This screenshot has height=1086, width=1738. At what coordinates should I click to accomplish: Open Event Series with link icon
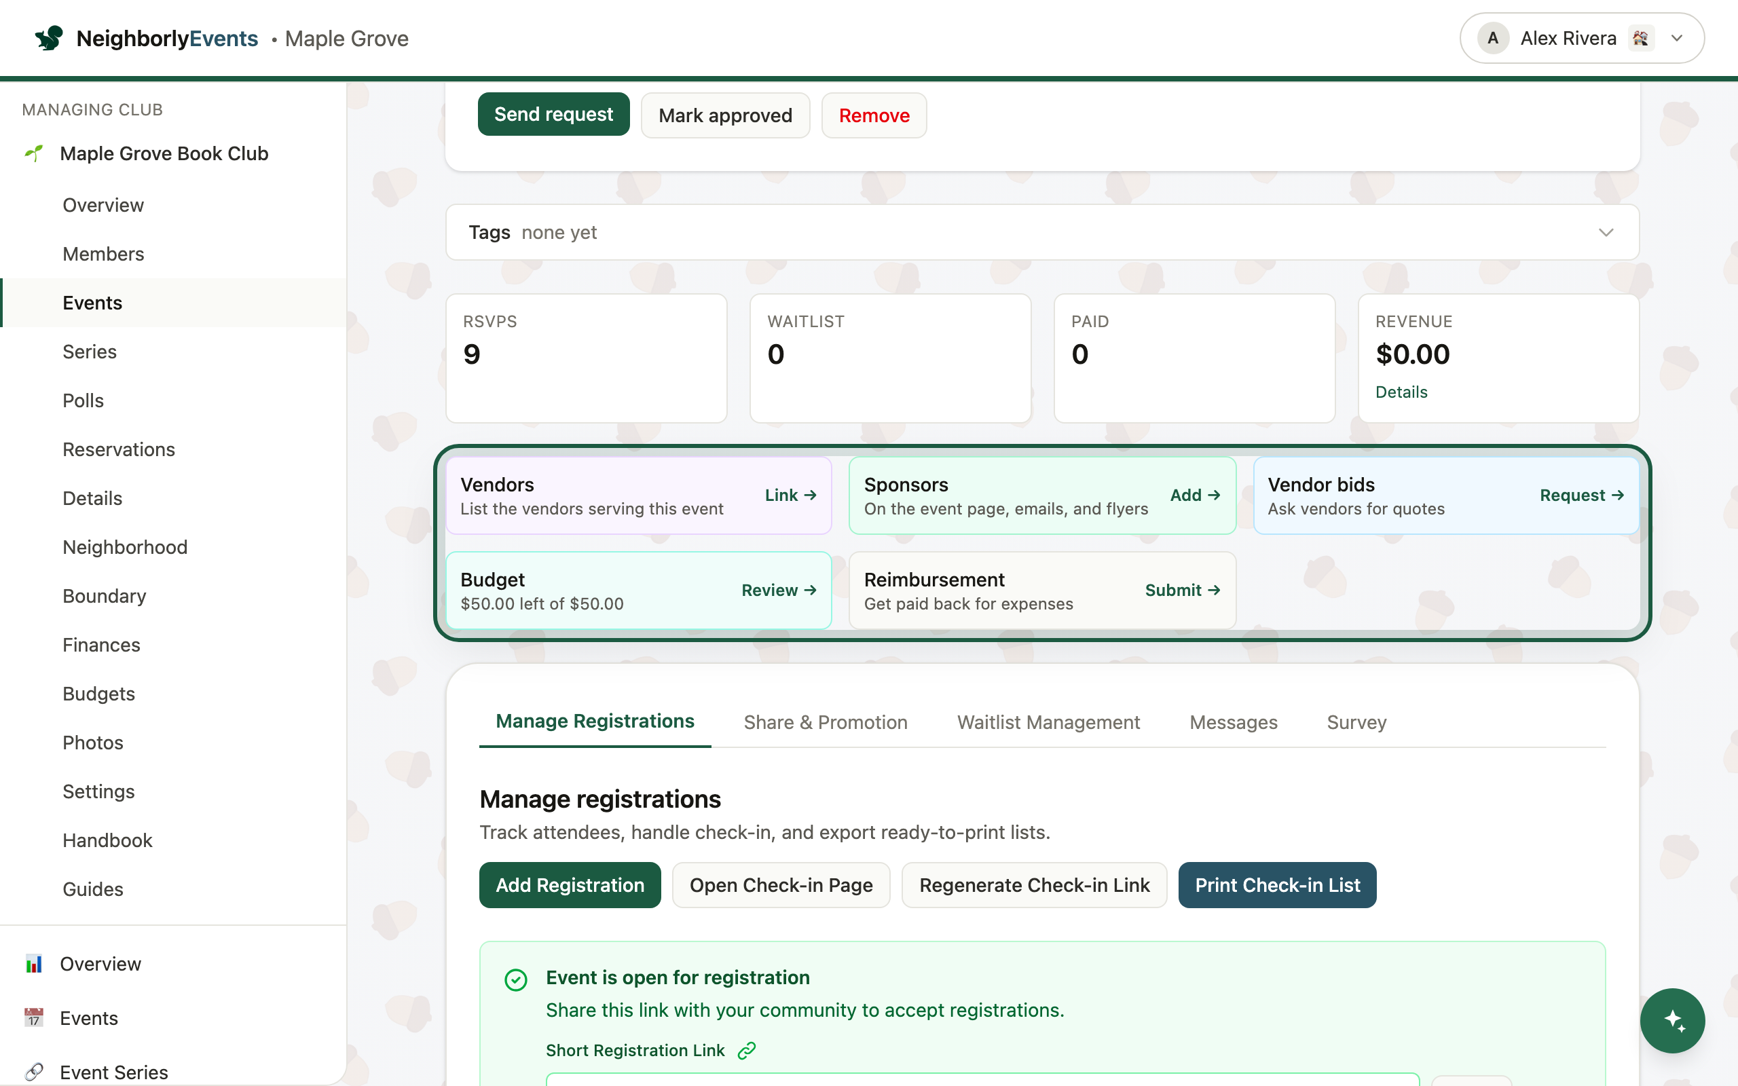[113, 1072]
